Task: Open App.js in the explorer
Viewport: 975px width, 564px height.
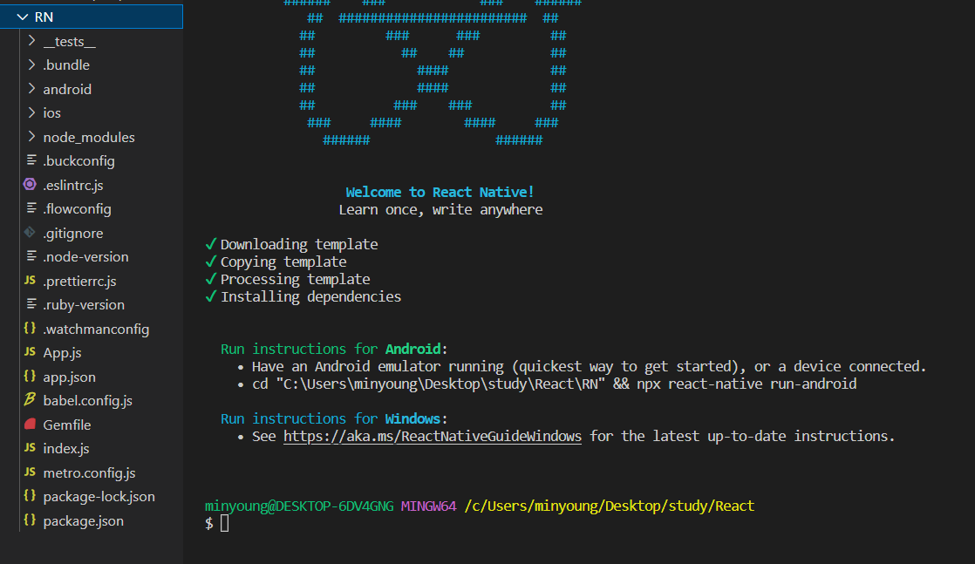Action: pyautogui.click(x=62, y=352)
